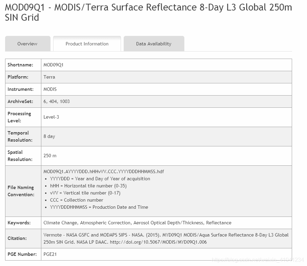Click the Spatial Resolution row label
This screenshot has width=307, height=266.
(x=20, y=156)
